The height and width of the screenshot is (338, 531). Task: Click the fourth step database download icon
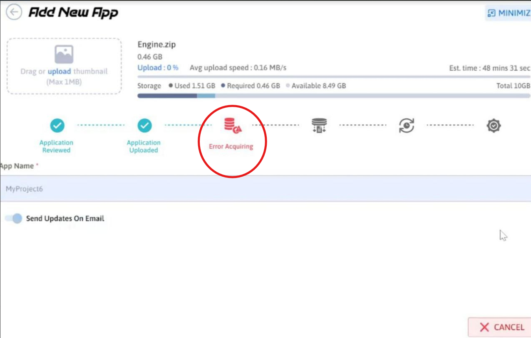pyautogui.click(x=319, y=125)
